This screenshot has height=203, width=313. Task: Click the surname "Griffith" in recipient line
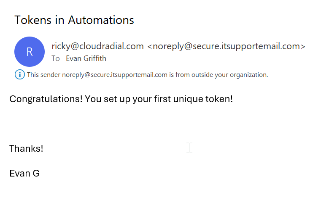[95, 58]
